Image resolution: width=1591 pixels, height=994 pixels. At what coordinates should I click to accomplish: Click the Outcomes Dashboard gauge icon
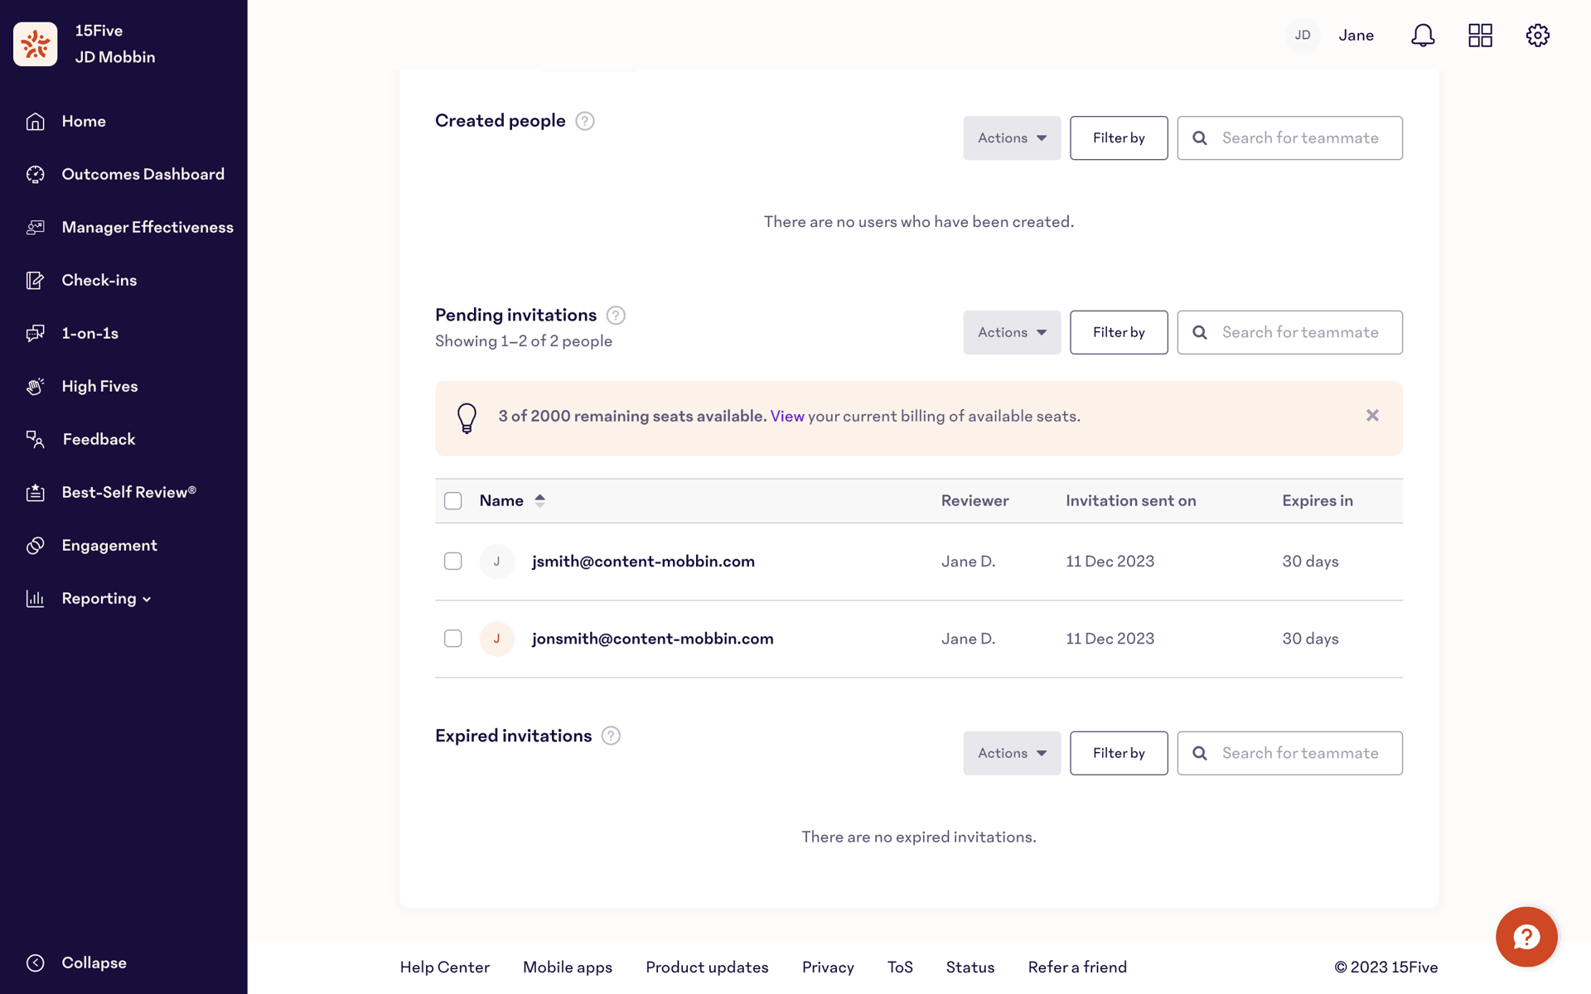point(35,175)
